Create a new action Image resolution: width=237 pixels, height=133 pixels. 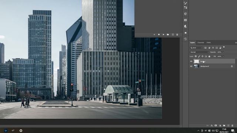(x=173, y=34)
